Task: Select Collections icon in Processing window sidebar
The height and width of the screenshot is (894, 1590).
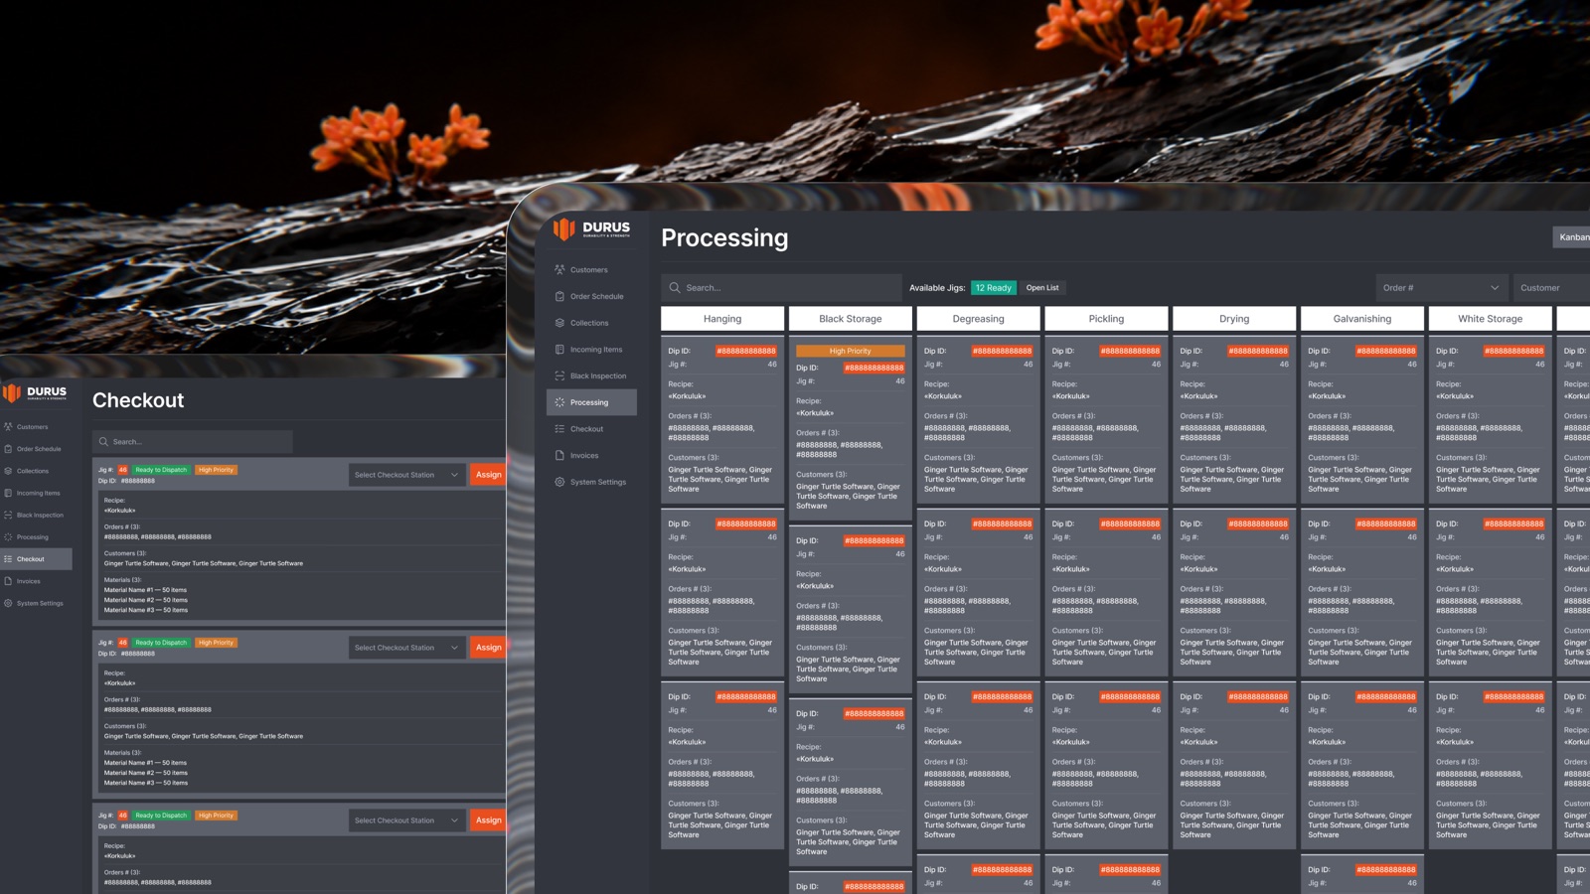Action: [x=559, y=323]
